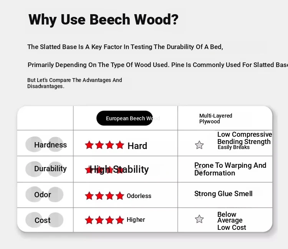Click the Below Average Low Cost text
The width and height of the screenshot is (288, 249).
click(x=232, y=221)
